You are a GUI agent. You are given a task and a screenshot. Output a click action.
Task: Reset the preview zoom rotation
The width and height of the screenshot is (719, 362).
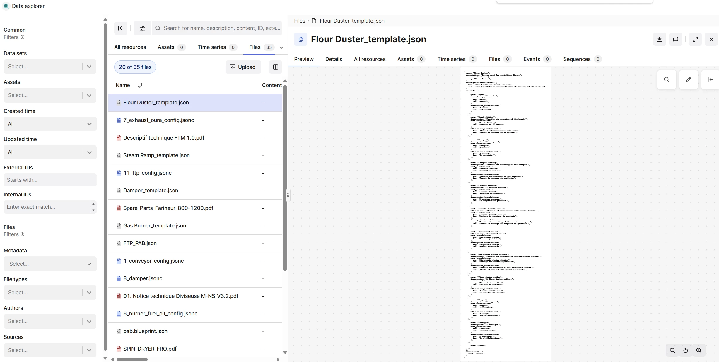[x=685, y=350]
